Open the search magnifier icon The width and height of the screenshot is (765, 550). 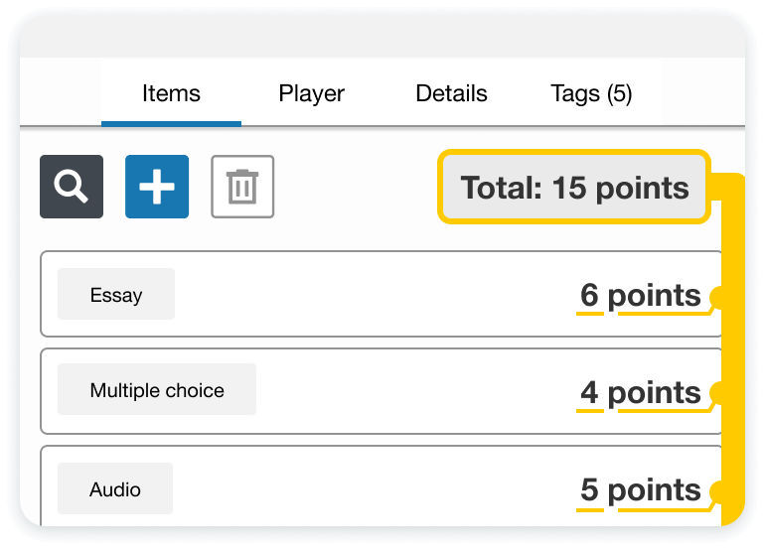[72, 187]
